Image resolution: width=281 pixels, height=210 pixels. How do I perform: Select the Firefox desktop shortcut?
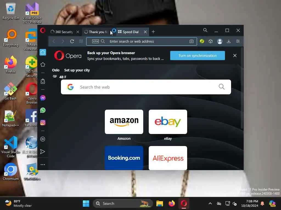coord(11,65)
